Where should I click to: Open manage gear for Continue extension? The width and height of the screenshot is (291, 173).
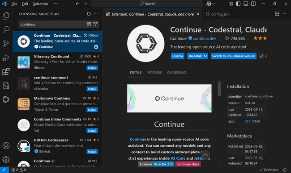[x=96, y=47]
